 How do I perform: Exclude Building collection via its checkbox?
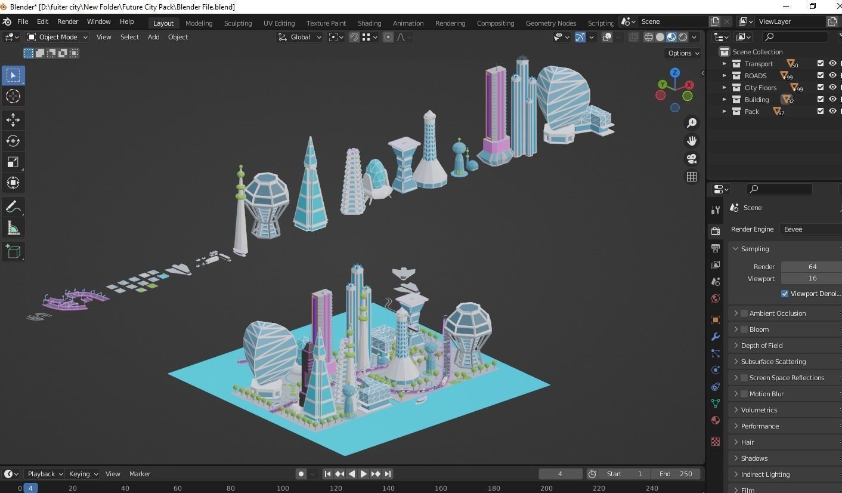tap(821, 99)
